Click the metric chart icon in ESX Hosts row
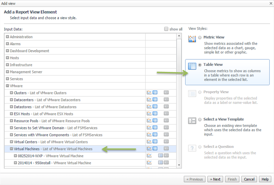 point(149,113)
